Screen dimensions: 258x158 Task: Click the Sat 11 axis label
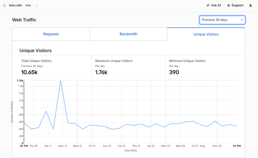(48, 146)
